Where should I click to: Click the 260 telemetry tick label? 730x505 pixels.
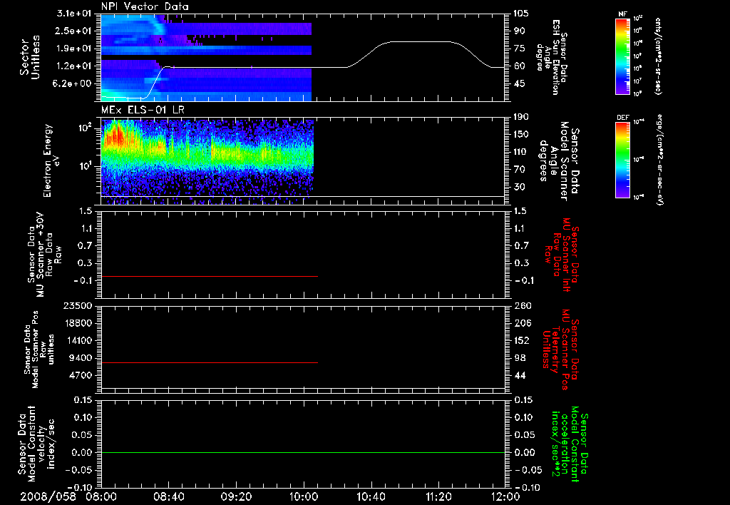[x=521, y=305]
